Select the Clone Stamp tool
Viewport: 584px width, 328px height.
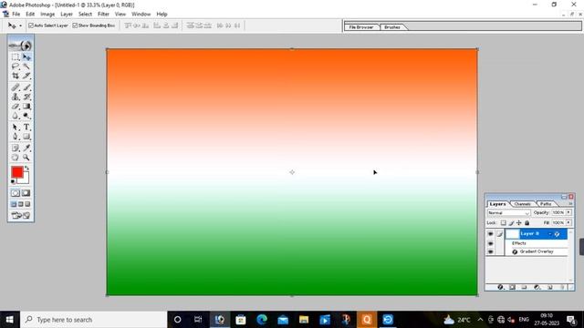(16, 97)
